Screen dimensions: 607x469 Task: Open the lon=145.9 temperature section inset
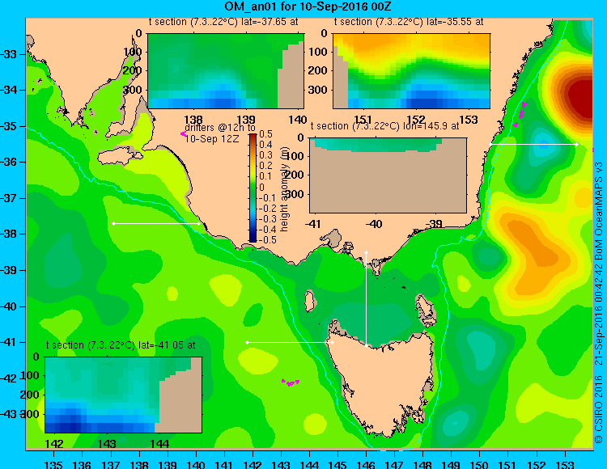point(388,175)
